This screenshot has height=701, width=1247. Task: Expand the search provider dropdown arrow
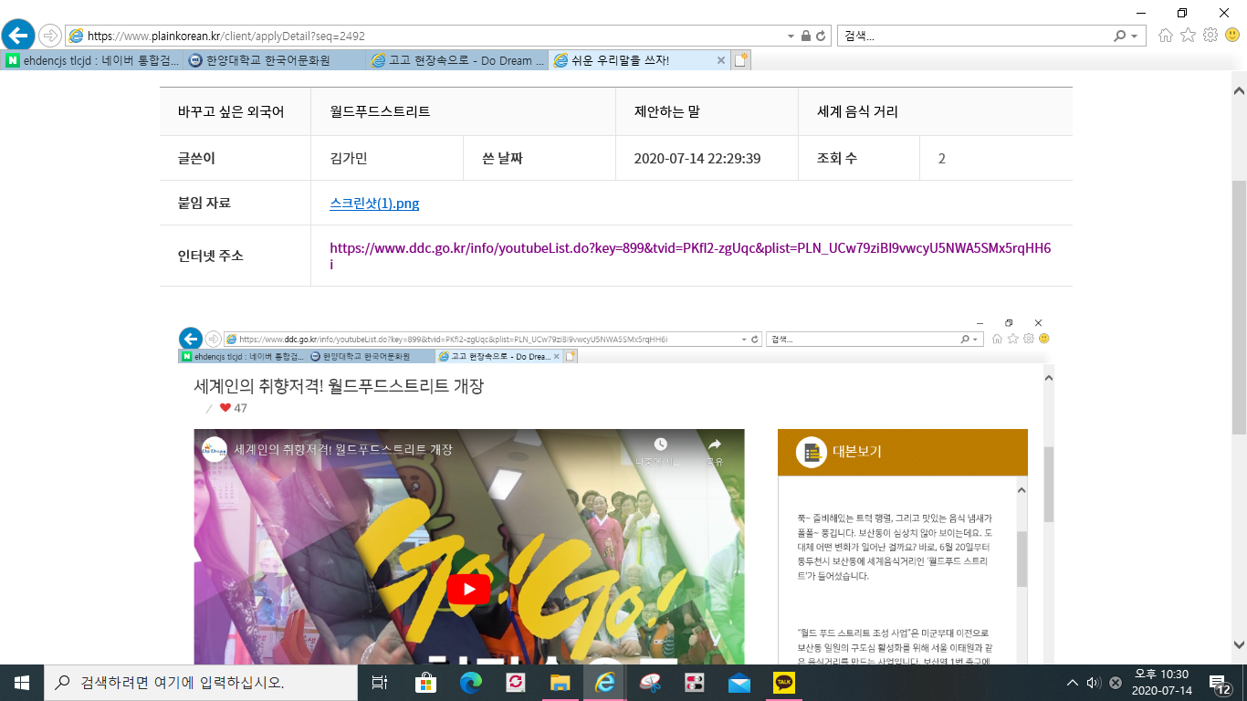[1135, 37]
